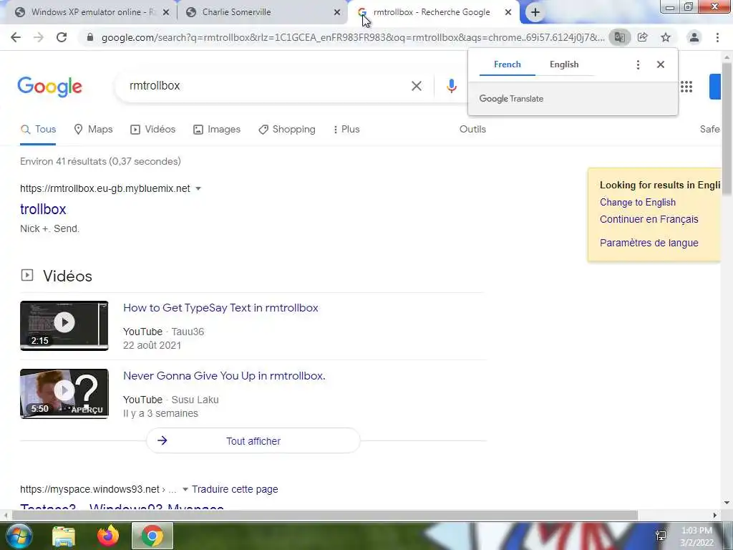Open File Explorer from taskbar

[x=64, y=536]
